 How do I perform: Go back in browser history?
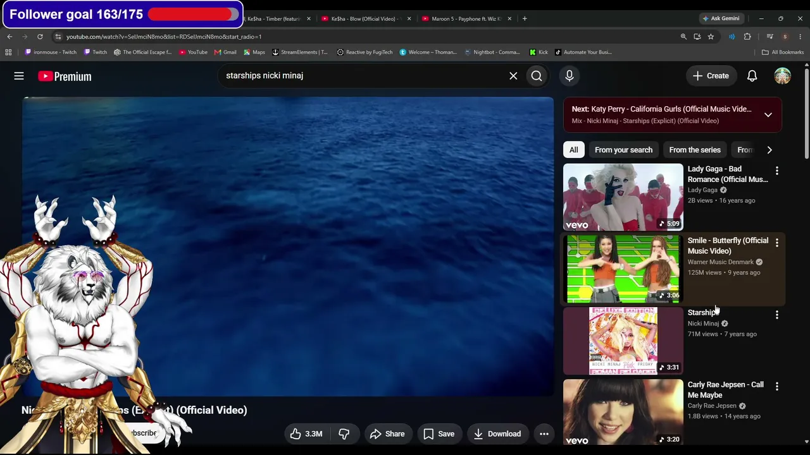pyautogui.click(x=9, y=37)
